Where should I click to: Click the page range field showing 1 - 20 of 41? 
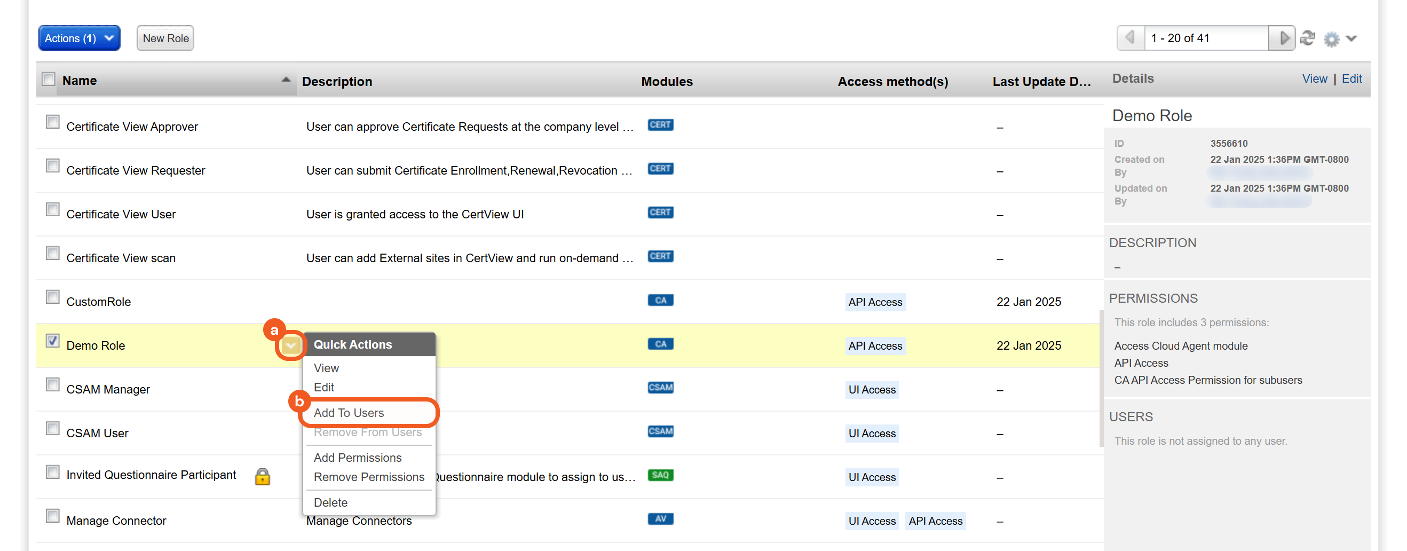(x=1205, y=38)
